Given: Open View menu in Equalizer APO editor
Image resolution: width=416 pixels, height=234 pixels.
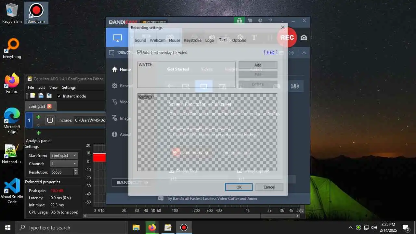Looking at the screenshot, I should pos(53,87).
